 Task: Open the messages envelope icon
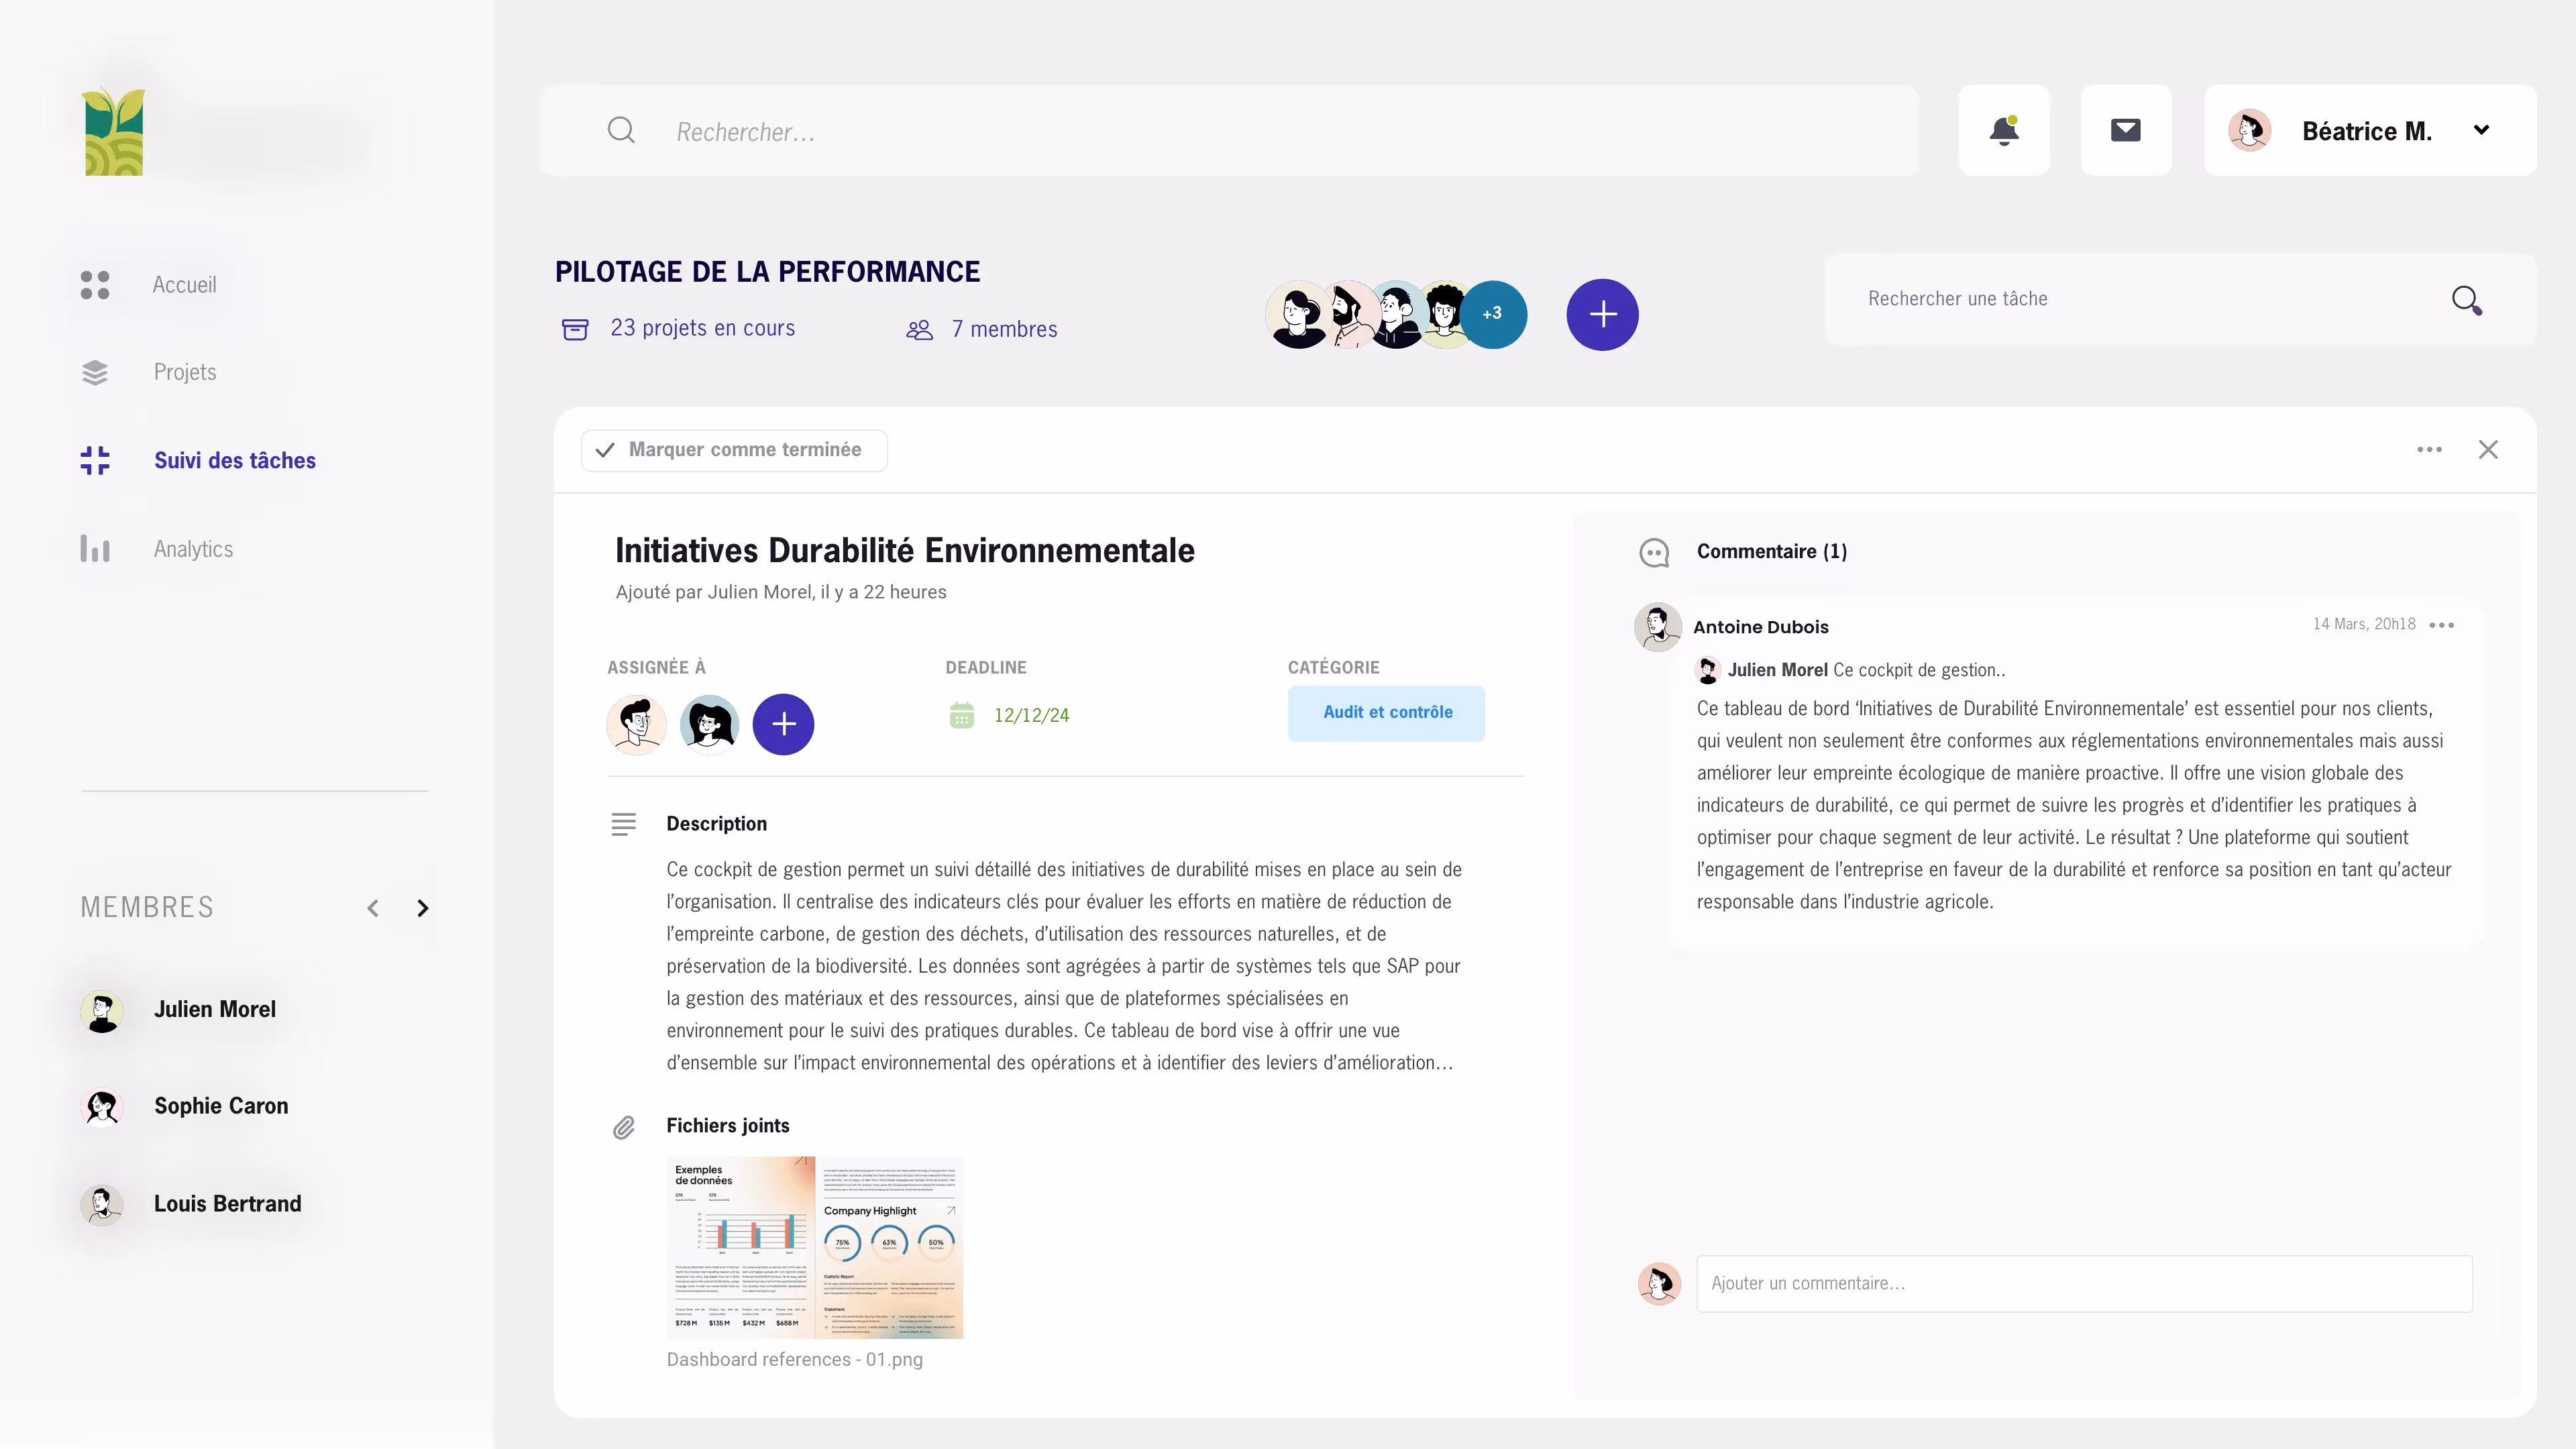pos(2125,131)
